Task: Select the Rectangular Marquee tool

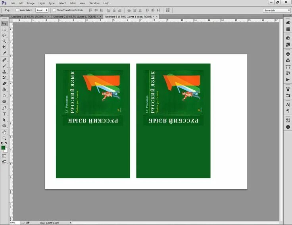Action: click(x=4, y=29)
